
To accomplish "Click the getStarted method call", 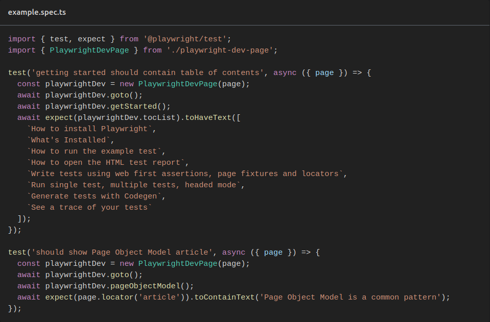I will [134, 106].
